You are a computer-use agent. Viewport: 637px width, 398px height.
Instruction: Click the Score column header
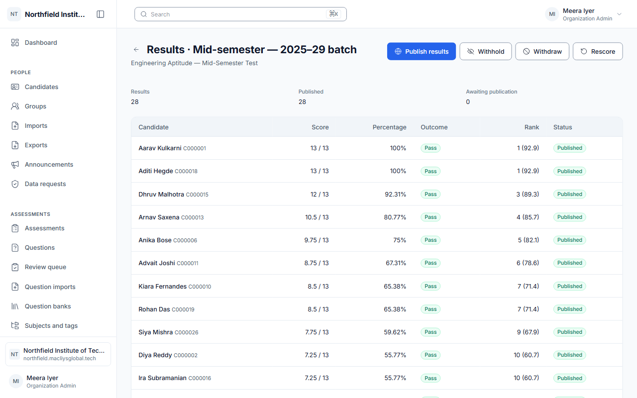tap(320, 127)
